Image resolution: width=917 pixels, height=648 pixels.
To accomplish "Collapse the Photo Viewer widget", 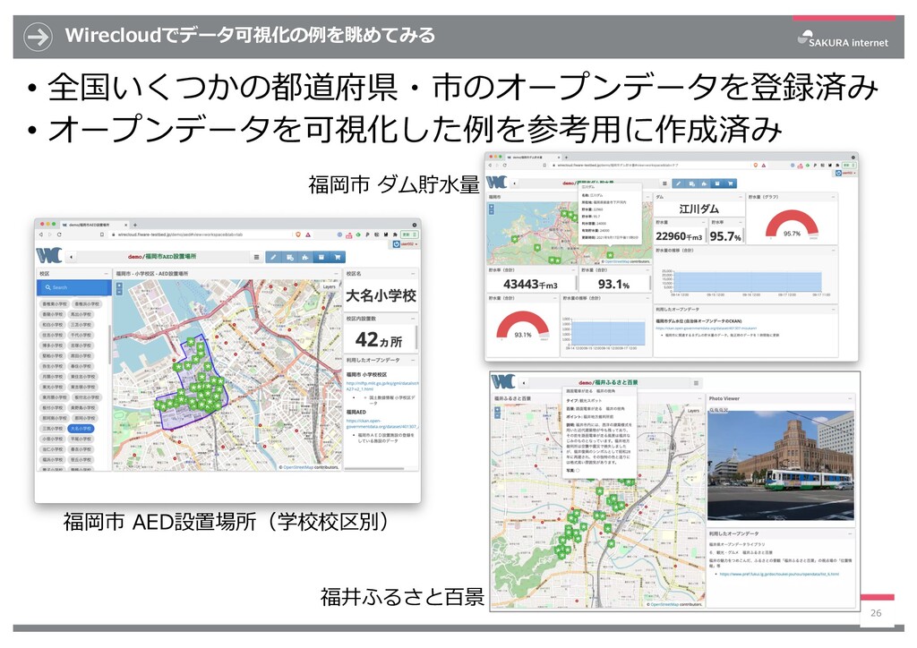I will click(x=851, y=398).
